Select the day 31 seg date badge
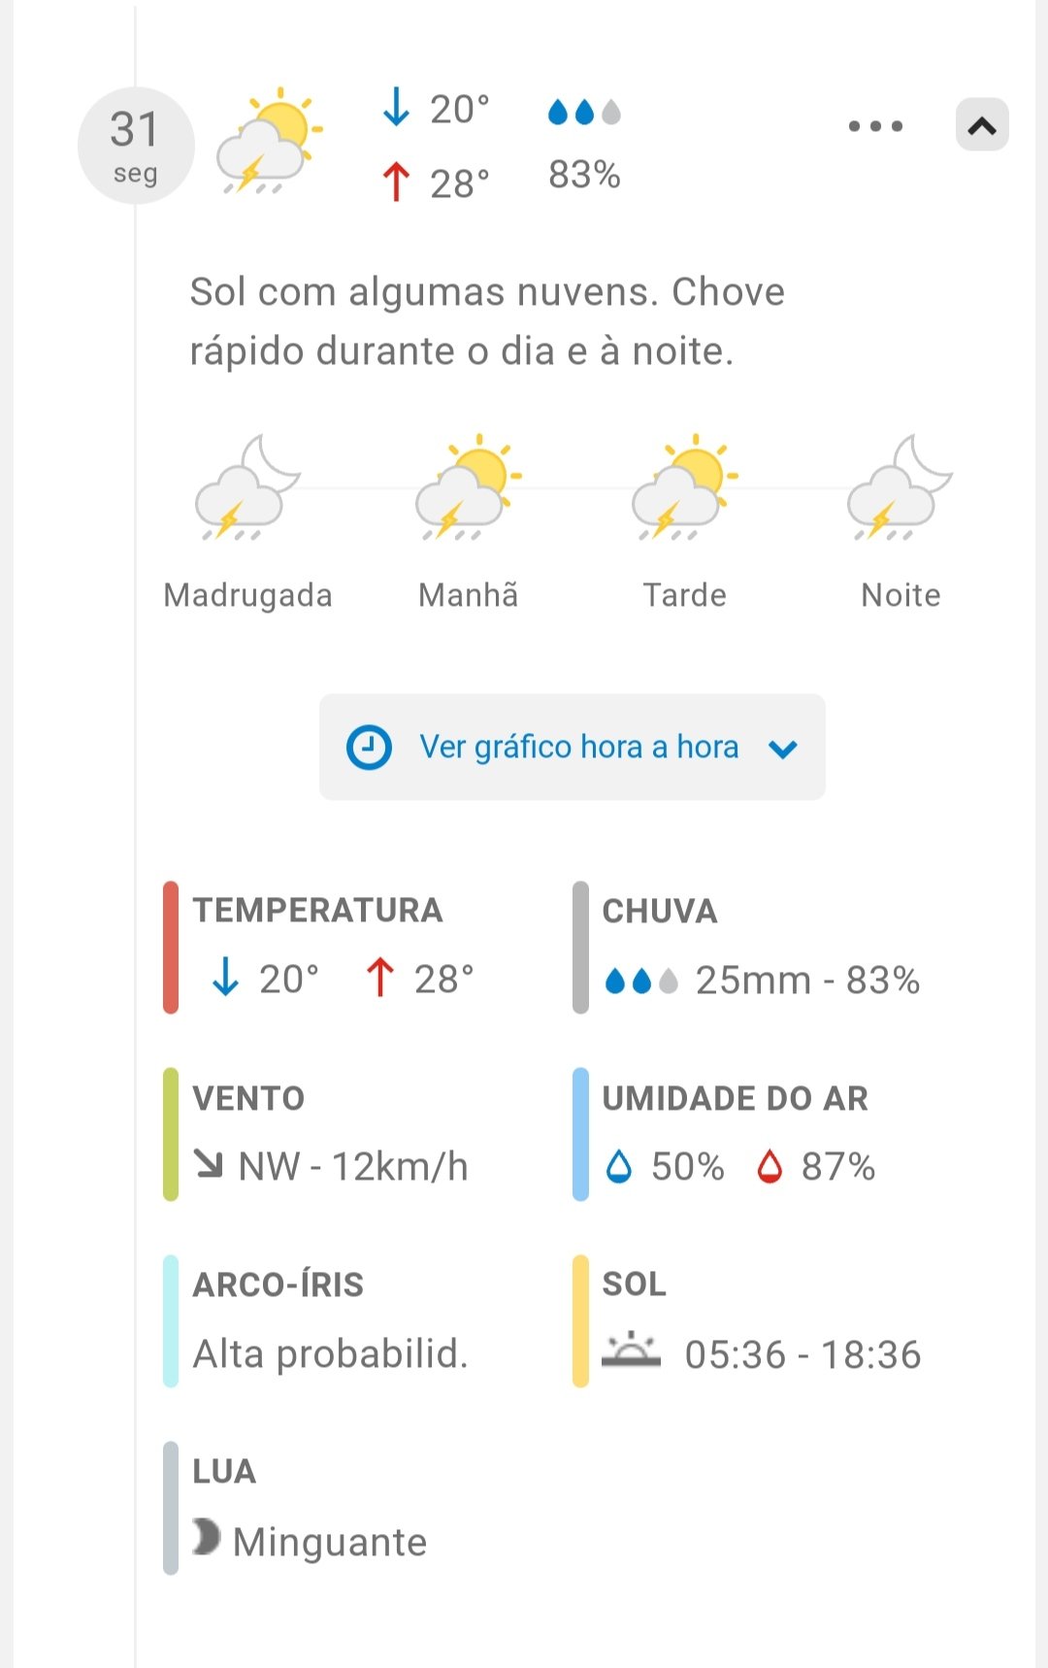 (136, 146)
